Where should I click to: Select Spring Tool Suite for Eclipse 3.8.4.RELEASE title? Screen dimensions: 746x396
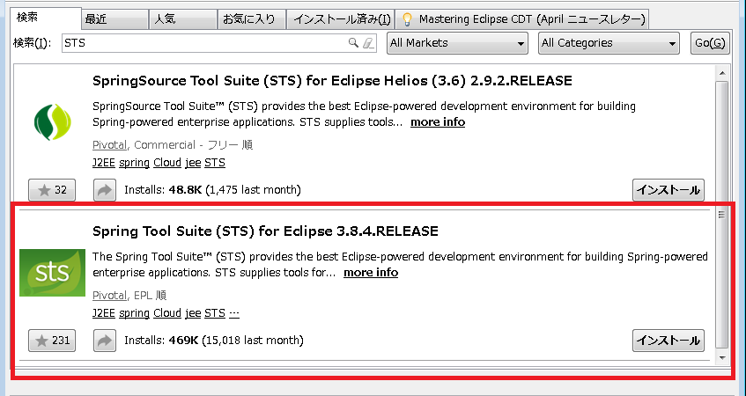pos(265,231)
